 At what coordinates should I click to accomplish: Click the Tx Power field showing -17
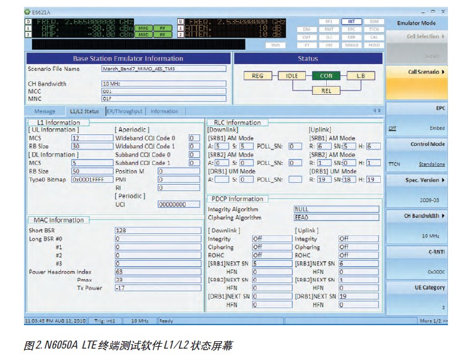(x=158, y=288)
